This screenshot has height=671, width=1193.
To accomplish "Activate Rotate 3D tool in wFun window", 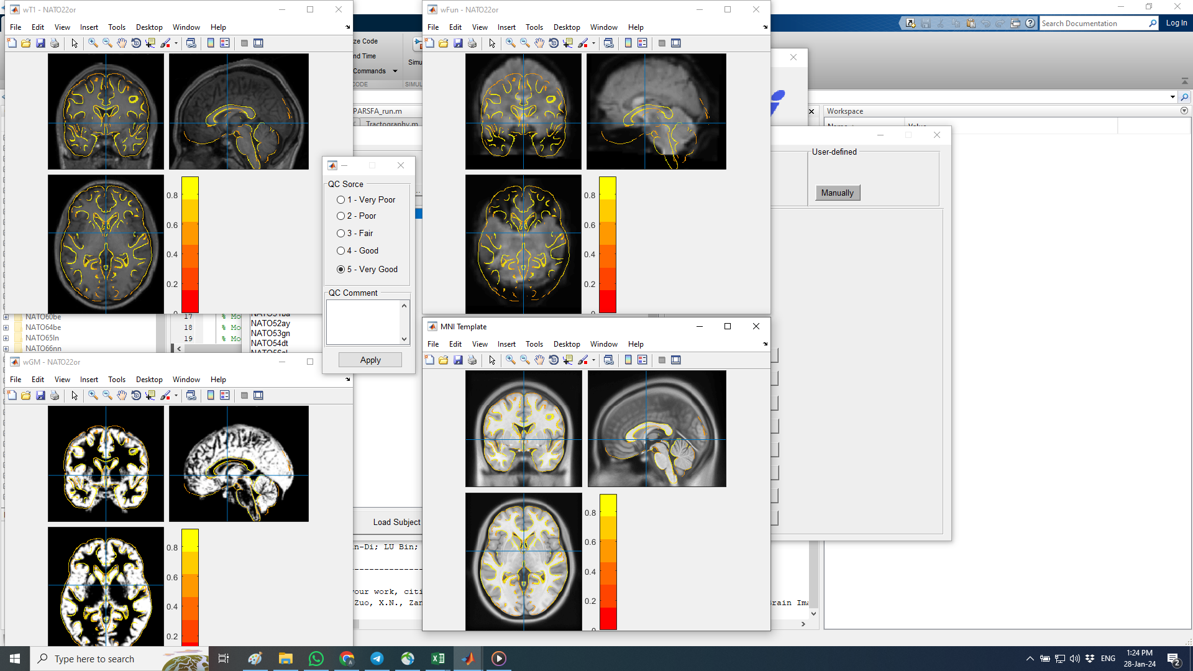I will (x=554, y=43).
